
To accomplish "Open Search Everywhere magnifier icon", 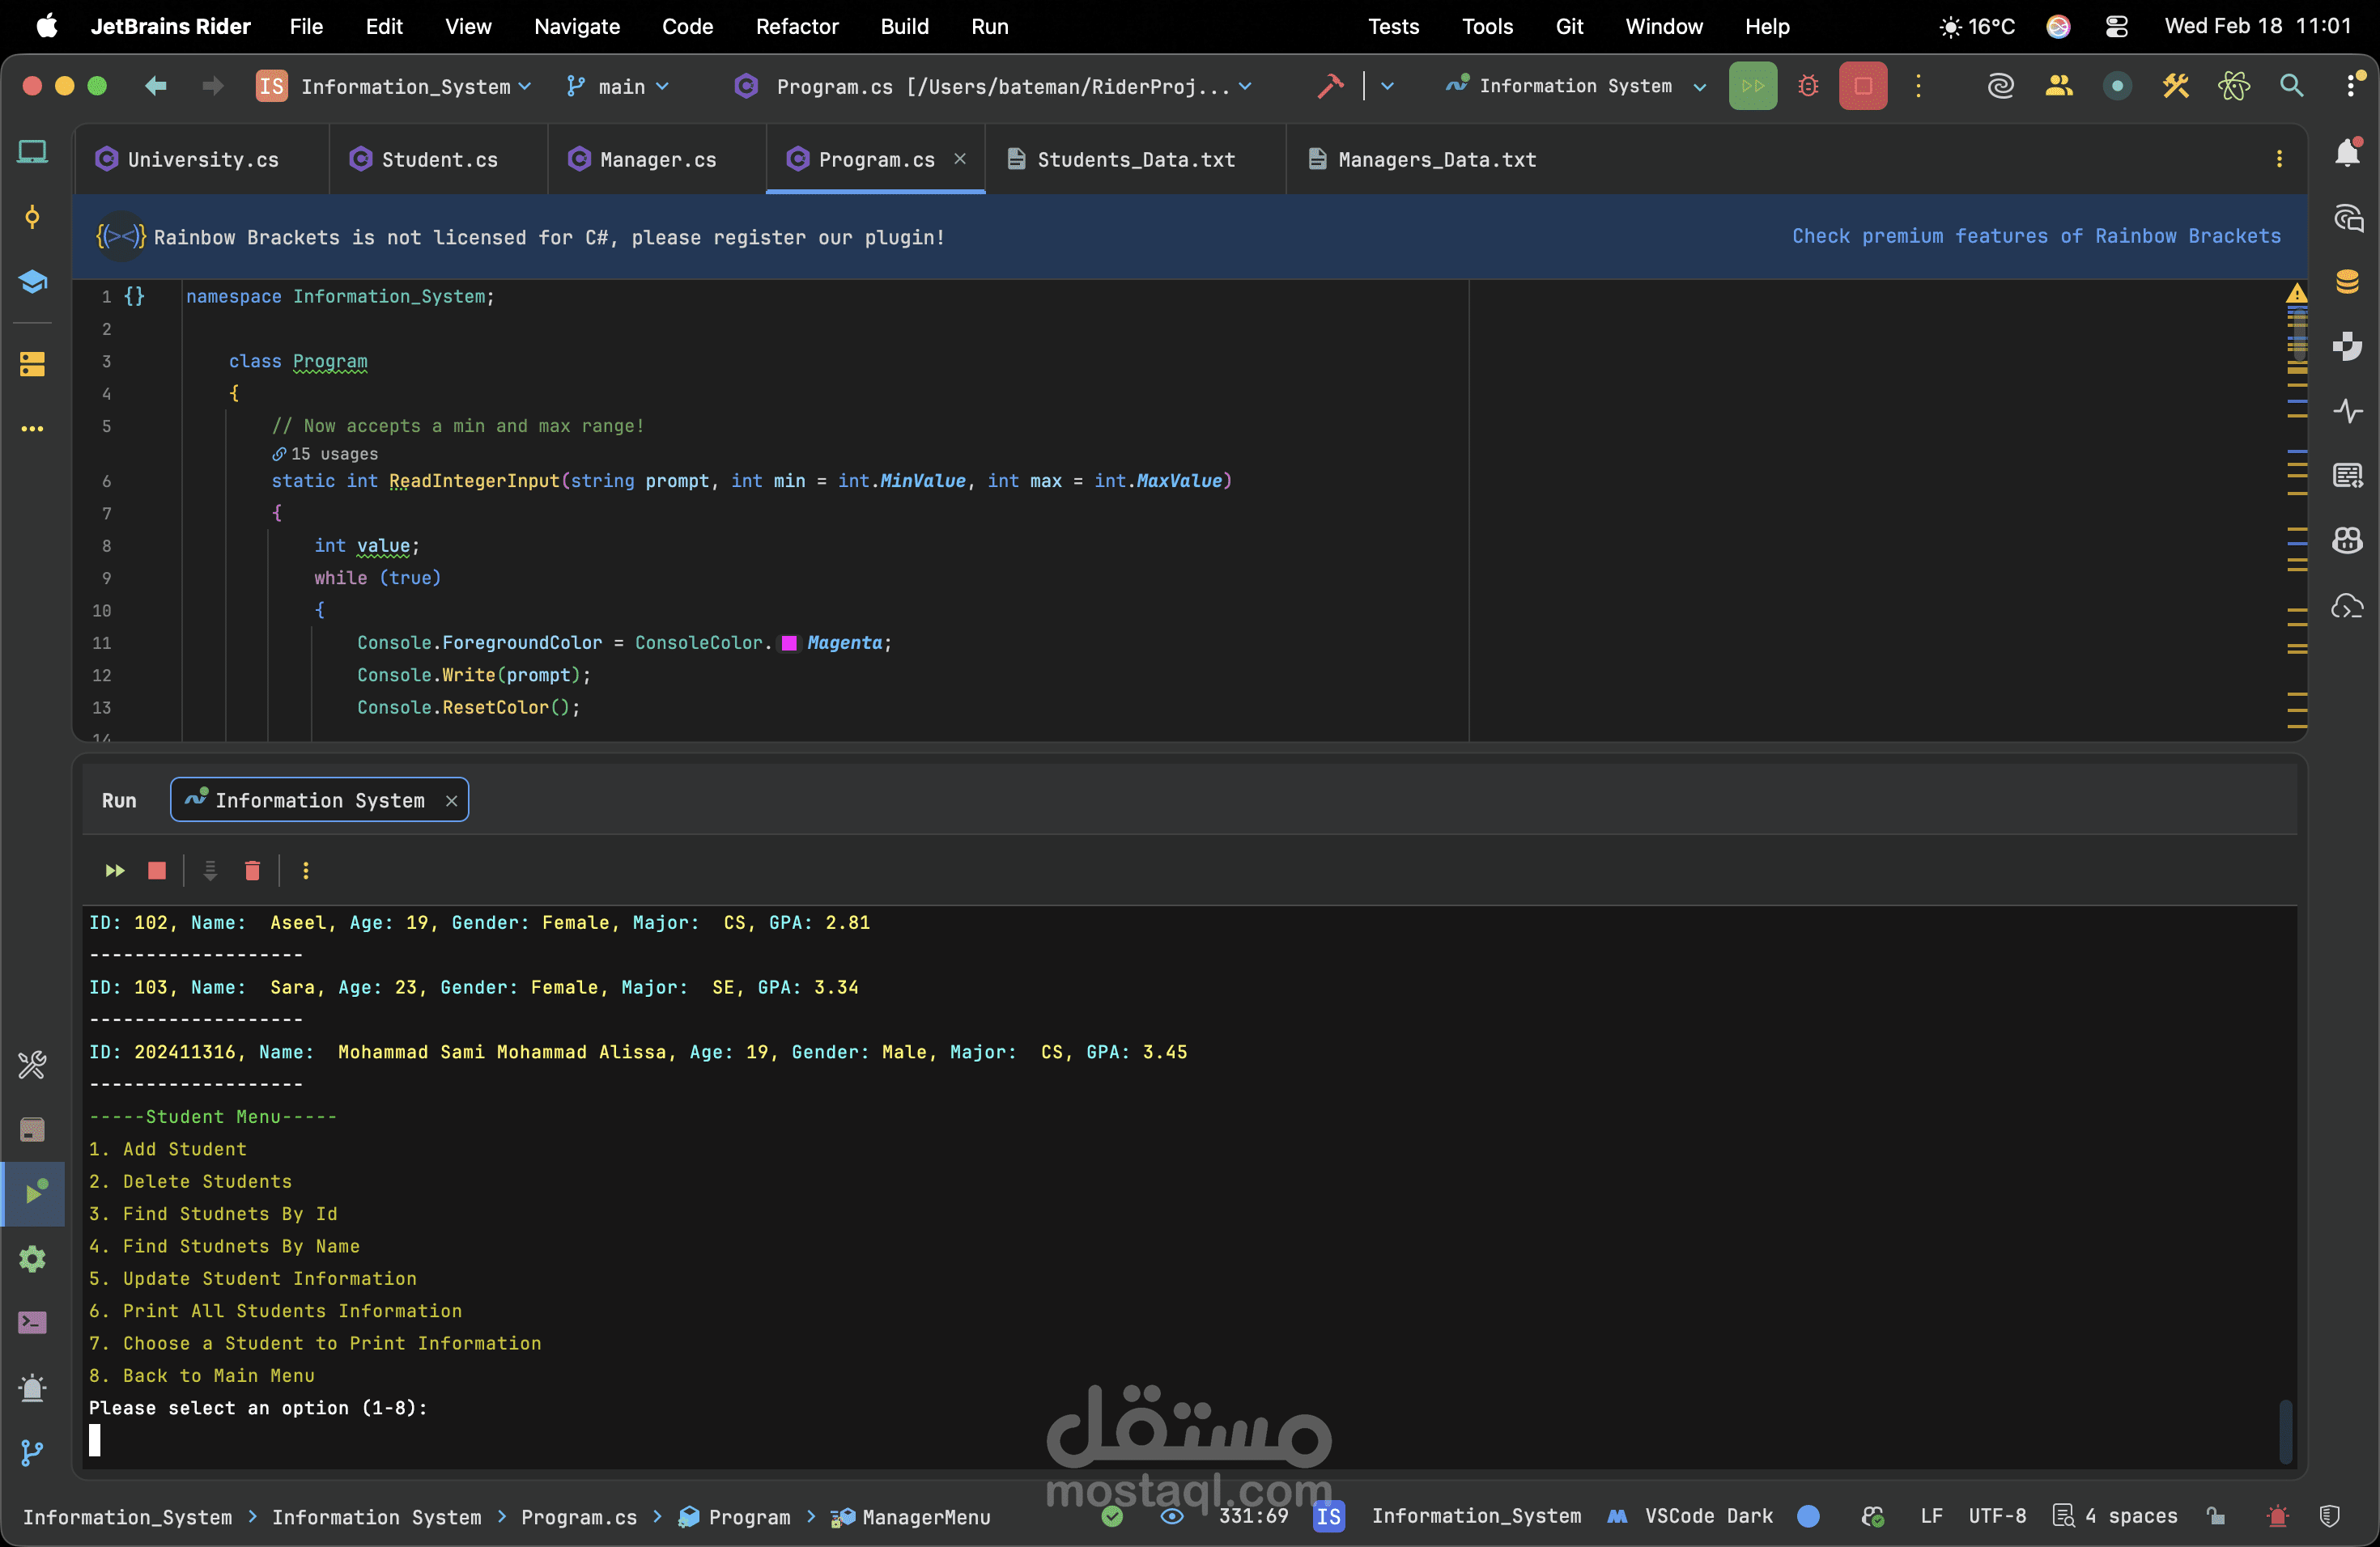I will [x=2291, y=86].
